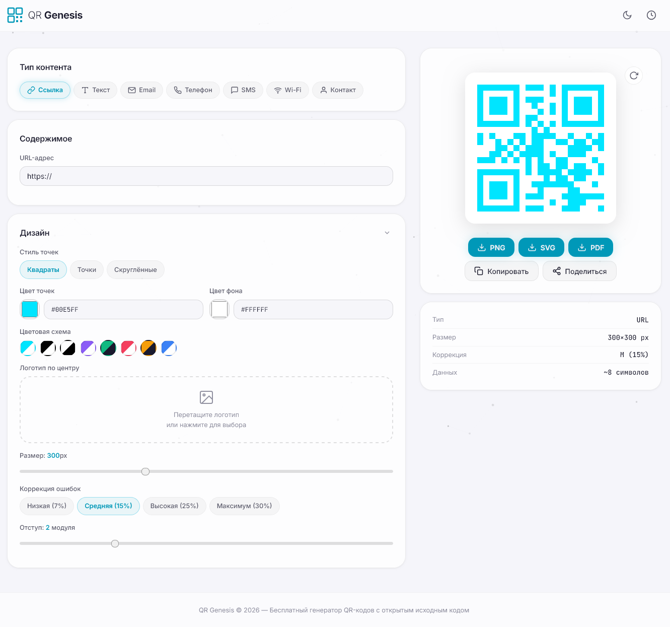Focus the URL-адрес input field
Screen dimensions: 670x627
(206, 176)
